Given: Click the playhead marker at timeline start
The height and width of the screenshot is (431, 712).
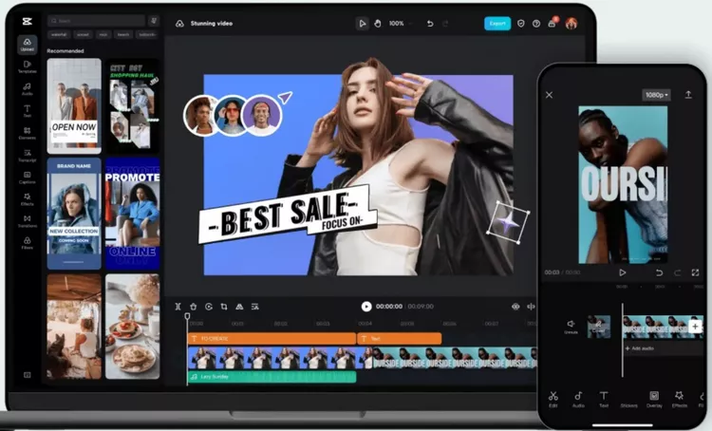Looking at the screenshot, I should coord(187,316).
